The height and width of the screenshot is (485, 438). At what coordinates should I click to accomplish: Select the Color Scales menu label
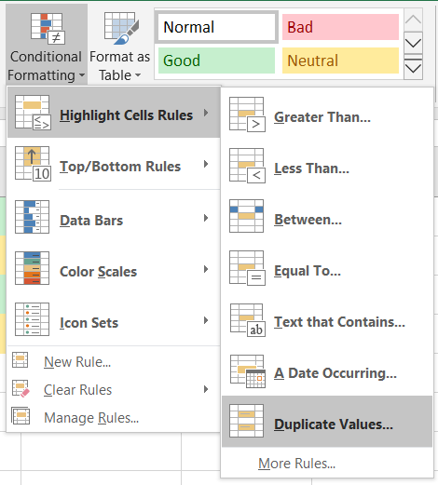tap(98, 272)
